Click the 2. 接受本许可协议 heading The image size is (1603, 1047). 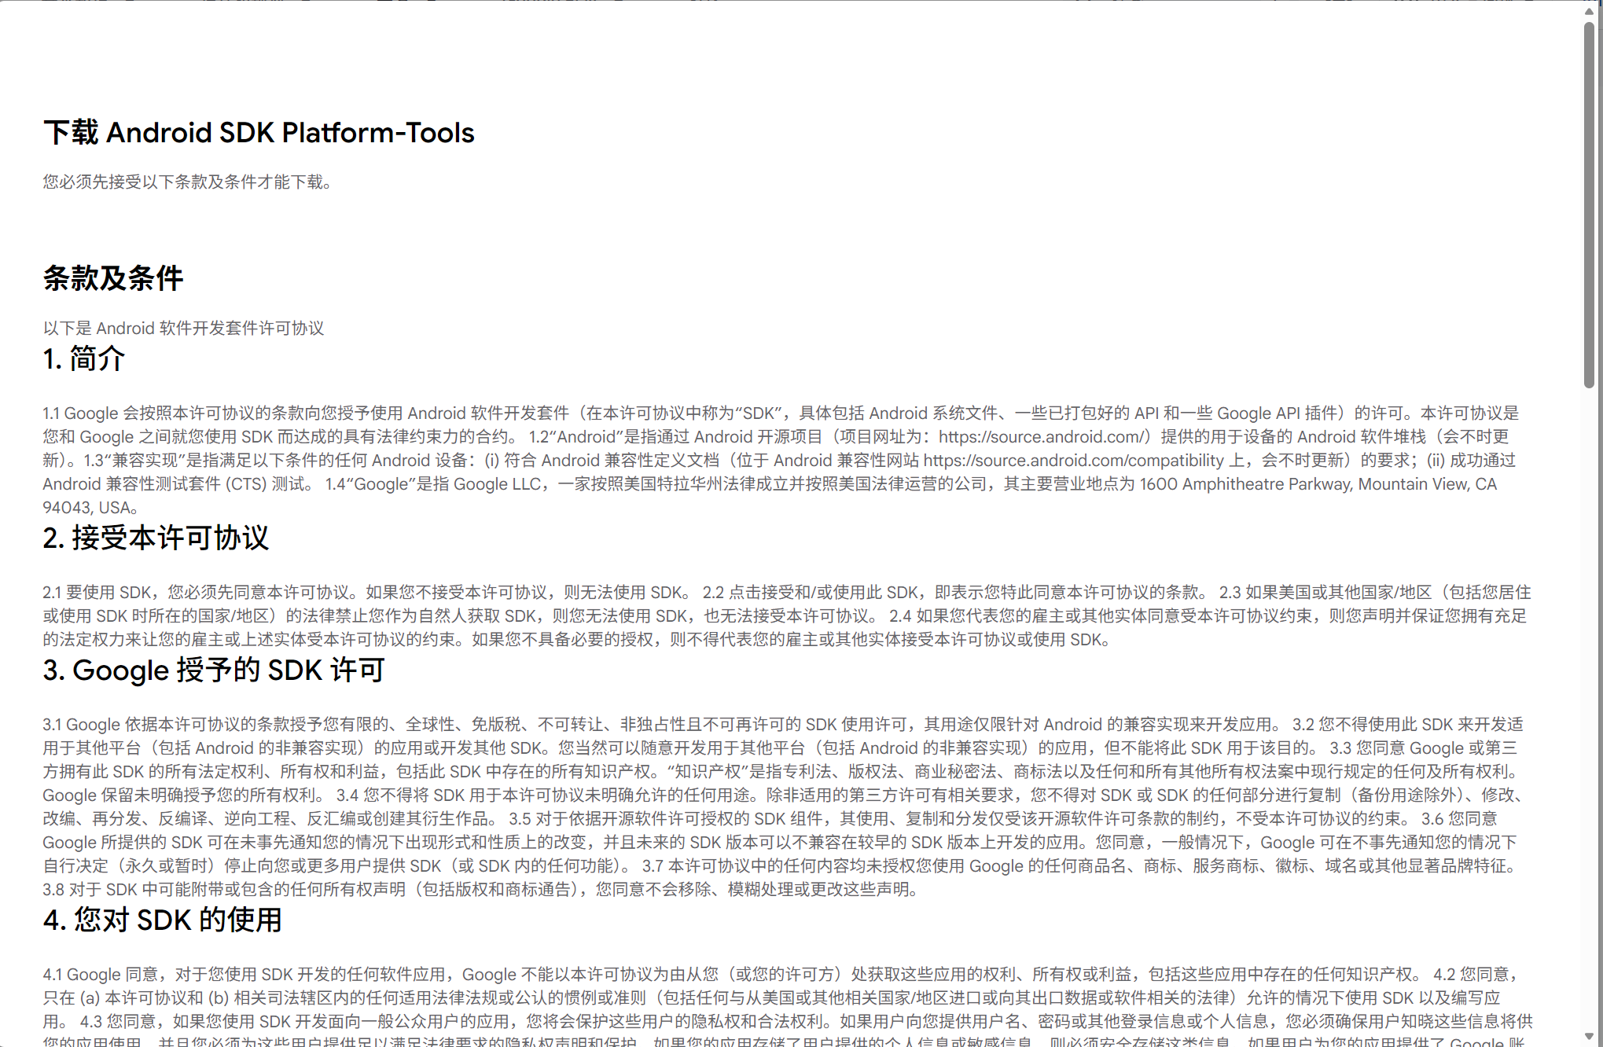click(x=156, y=538)
